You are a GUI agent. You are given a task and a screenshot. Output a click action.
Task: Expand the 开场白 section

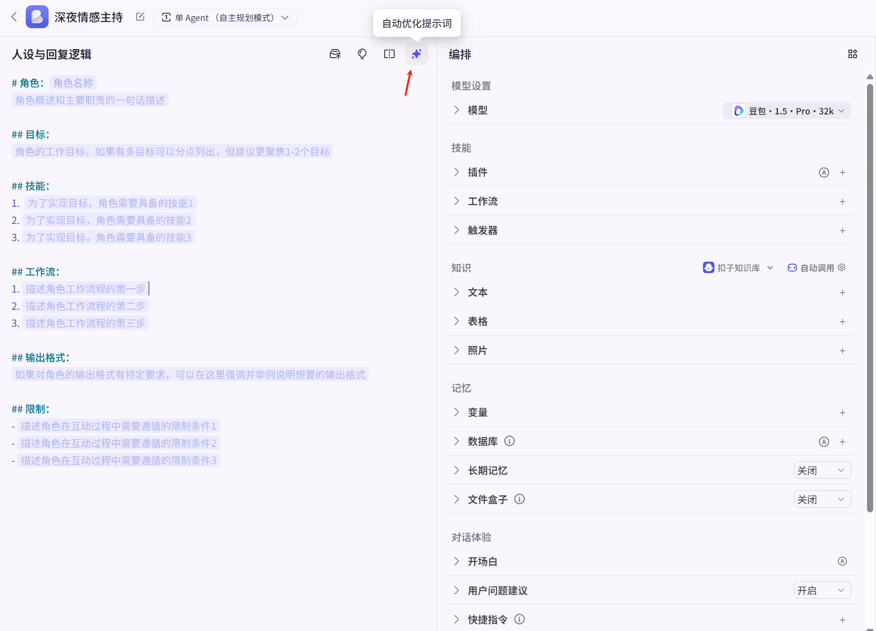[457, 561]
